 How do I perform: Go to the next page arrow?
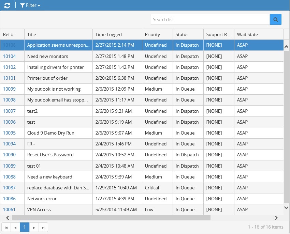(34, 227)
